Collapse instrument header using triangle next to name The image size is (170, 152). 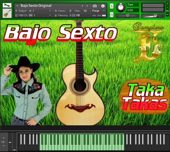17,6
